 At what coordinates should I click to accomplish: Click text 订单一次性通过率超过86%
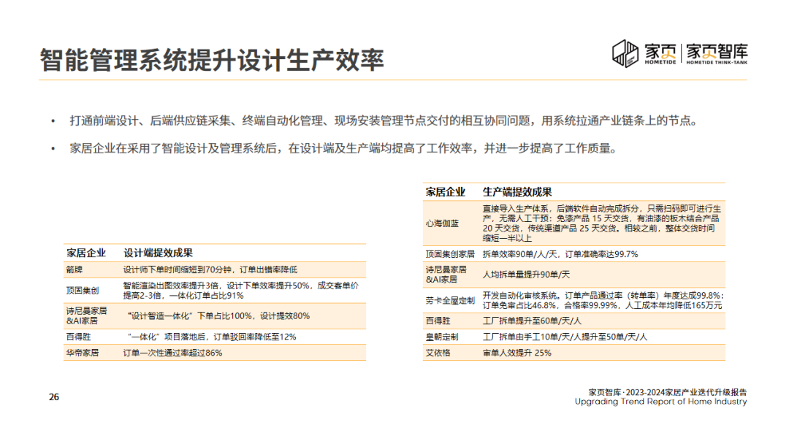172,353
